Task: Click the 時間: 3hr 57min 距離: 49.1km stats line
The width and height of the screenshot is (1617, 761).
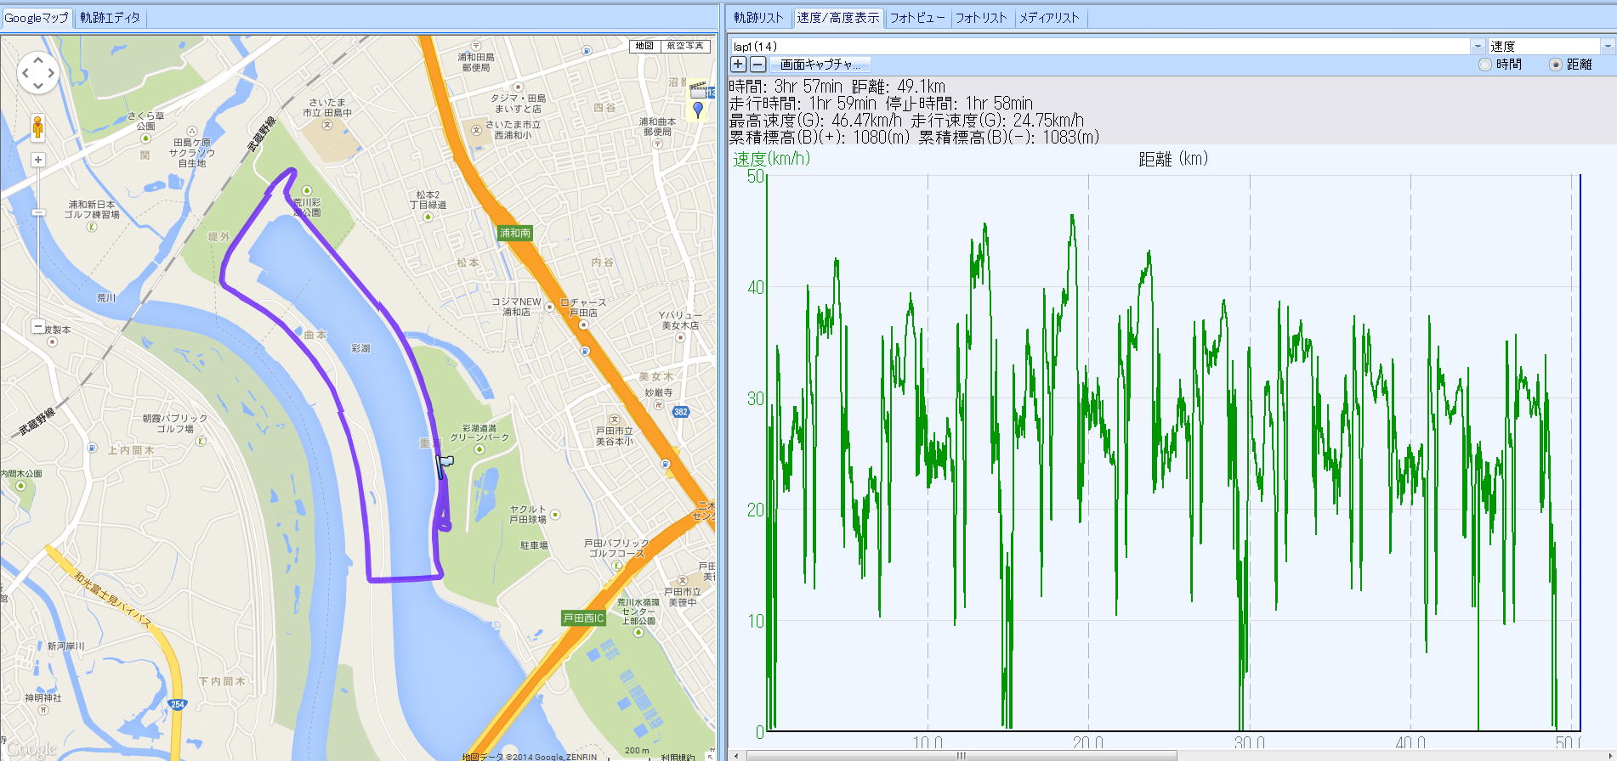Action: [837, 87]
